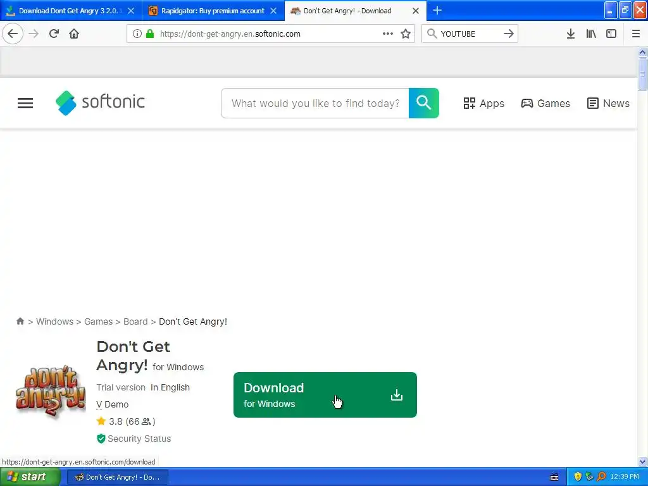The height and width of the screenshot is (486, 648).
Task: Click the yellow rating star
Action: point(101,421)
